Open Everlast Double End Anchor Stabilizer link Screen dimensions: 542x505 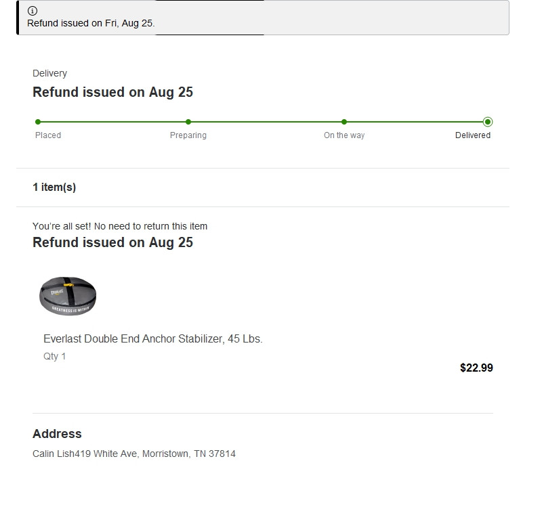pos(152,338)
